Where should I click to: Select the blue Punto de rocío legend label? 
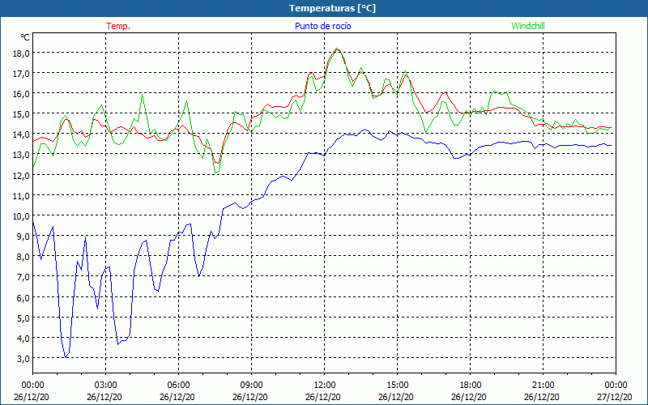[322, 26]
